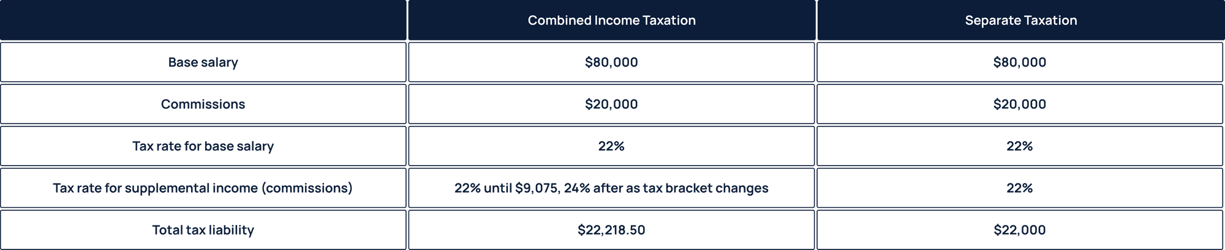Select $20,000 commissions in Separate Taxation column
The width and height of the screenshot is (1225, 250).
point(1020,104)
